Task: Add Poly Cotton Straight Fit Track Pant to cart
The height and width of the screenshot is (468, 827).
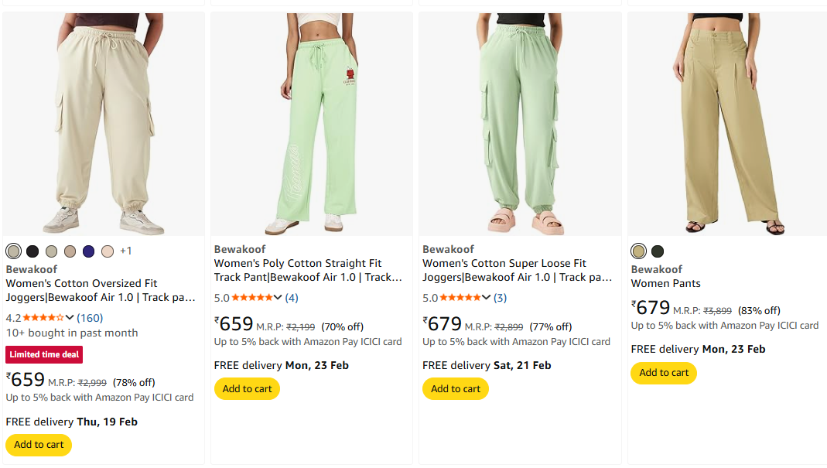Action: 247,389
